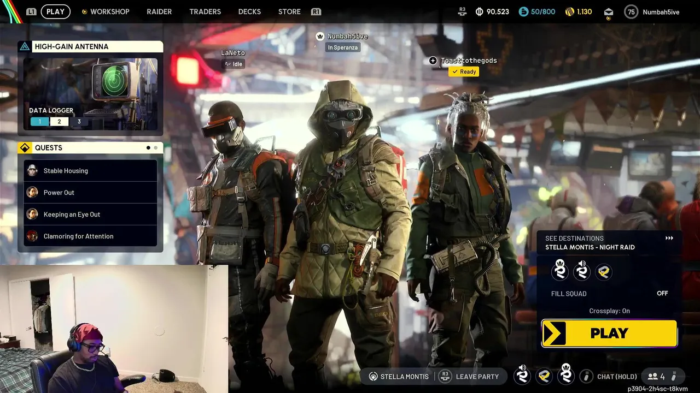Click the R1 bumper icon
This screenshot has width=700, height=393.
tap(316, 11)
